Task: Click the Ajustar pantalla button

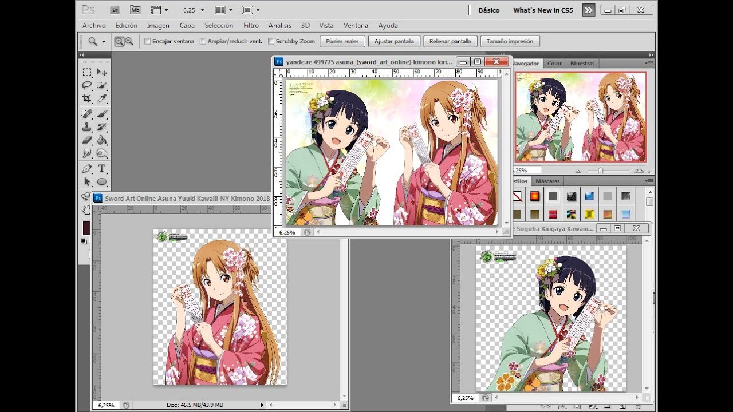Action: point(393,41)
